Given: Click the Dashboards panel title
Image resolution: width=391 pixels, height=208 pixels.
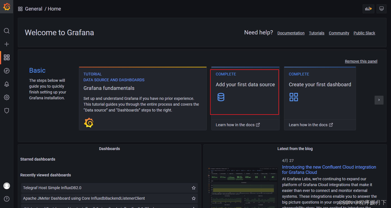Looking at the screenshot, I should click(109, 149).
